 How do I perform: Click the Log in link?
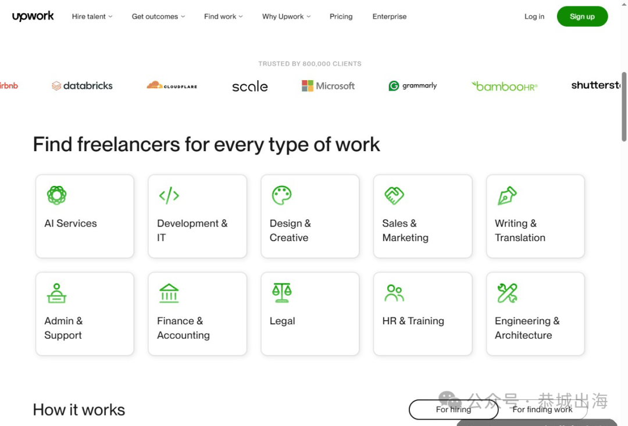click(534, 16)
